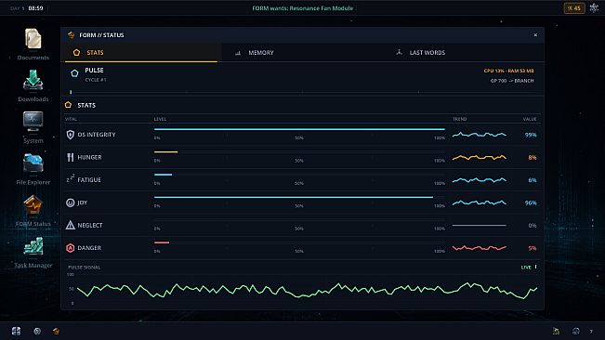Click the Joy smiley face icon

(71, 203)
